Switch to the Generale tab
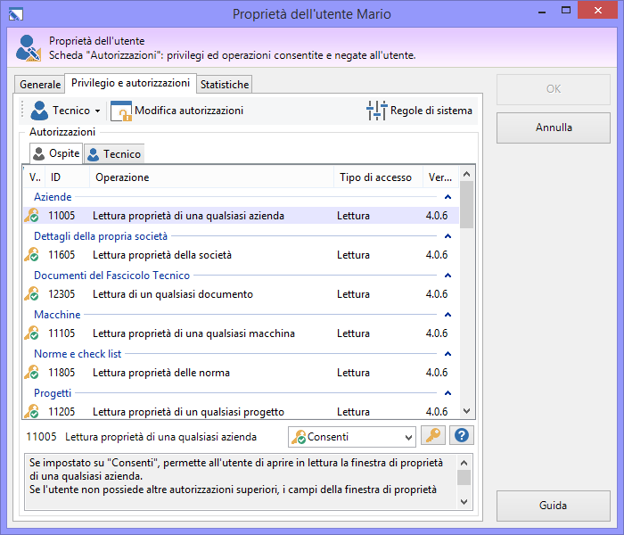624x535 pixels. click(x=40, y=84)
